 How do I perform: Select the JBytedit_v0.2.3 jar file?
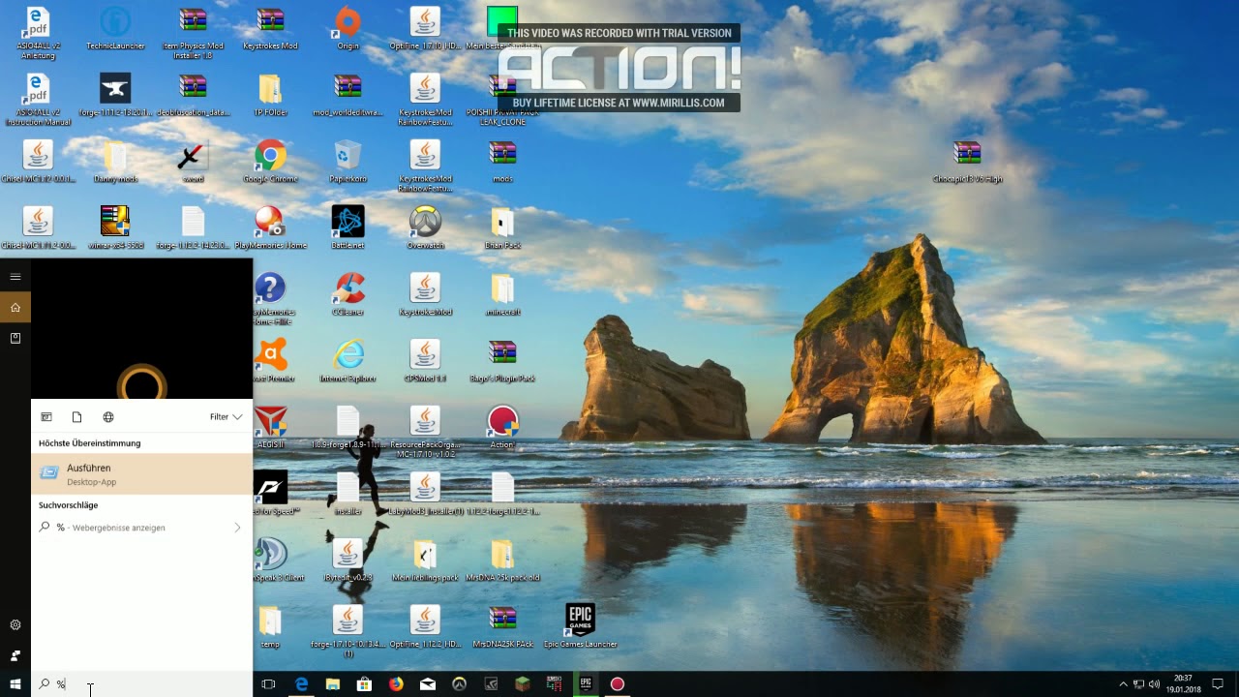tap(348, 560)
